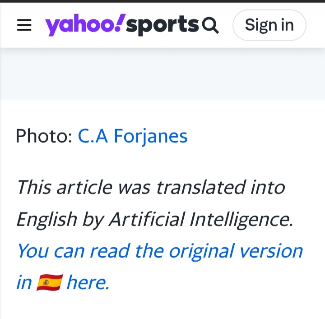Viewport: 325px width, 319px height.
Task: Open the hamburger navigation menu
Action: (x=24, y=25)
